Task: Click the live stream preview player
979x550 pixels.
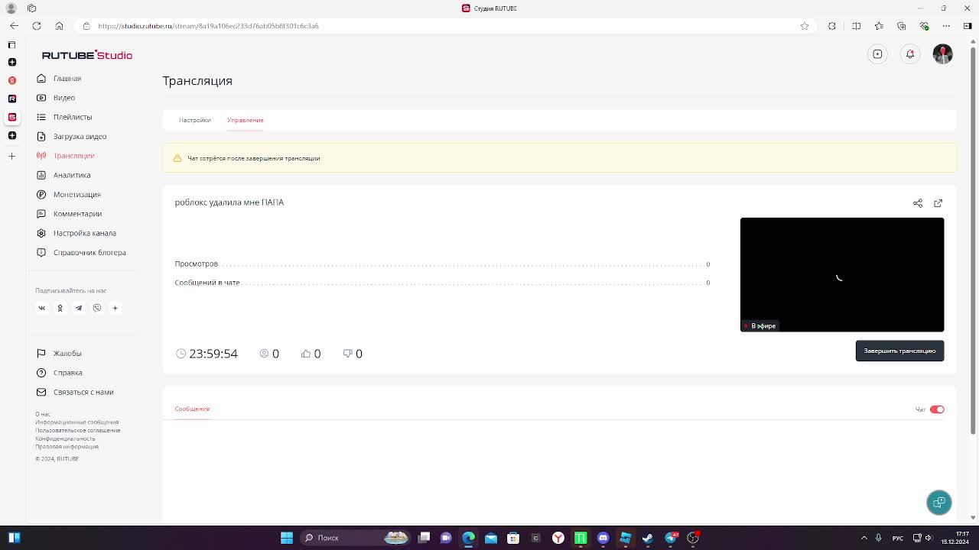Action: [x=842, y=275]
